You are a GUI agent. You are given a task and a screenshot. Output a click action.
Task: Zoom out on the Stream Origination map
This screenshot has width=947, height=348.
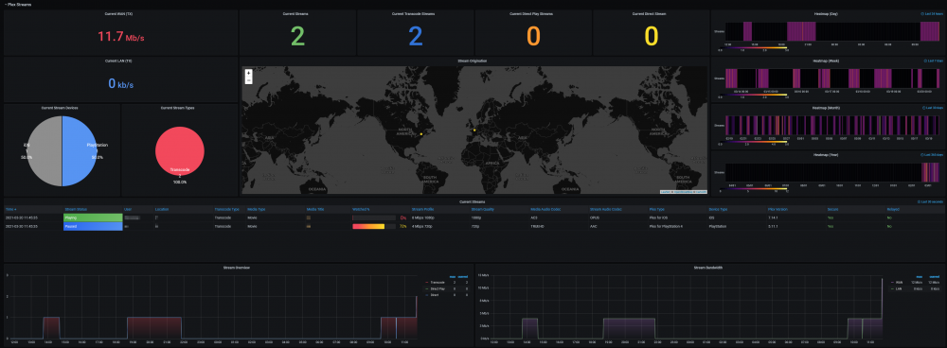pyautogui.click(x=248, y=79)
